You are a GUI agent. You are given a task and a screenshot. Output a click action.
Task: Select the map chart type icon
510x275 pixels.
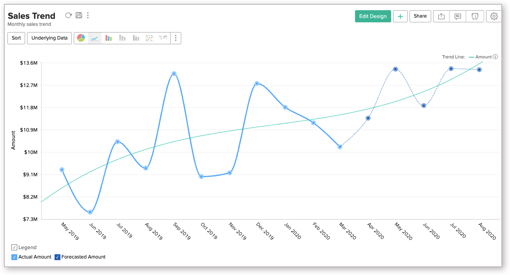163,38
